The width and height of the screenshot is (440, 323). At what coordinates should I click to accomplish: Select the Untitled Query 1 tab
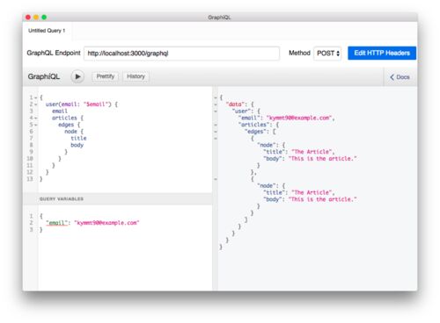(x=47, y=31)
